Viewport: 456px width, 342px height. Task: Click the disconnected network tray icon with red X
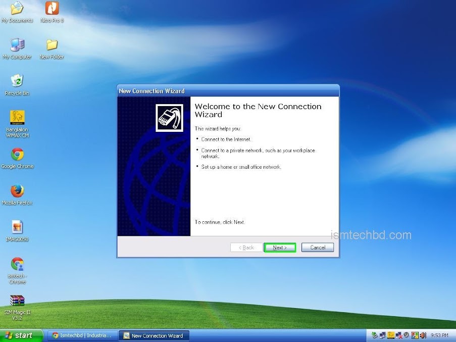click(x=399, y=335)
